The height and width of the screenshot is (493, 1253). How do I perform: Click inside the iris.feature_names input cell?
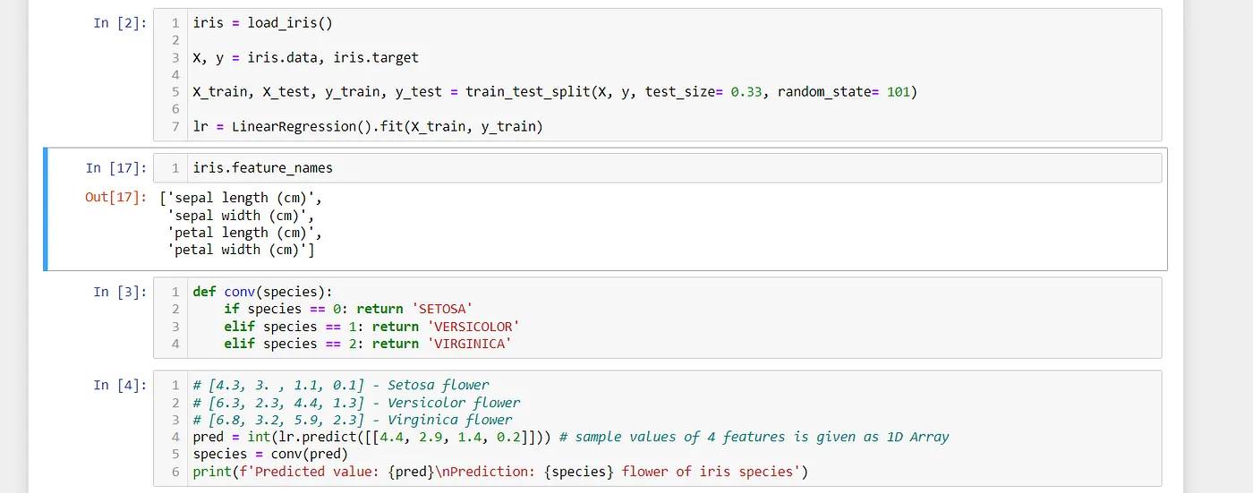(657, 168)
